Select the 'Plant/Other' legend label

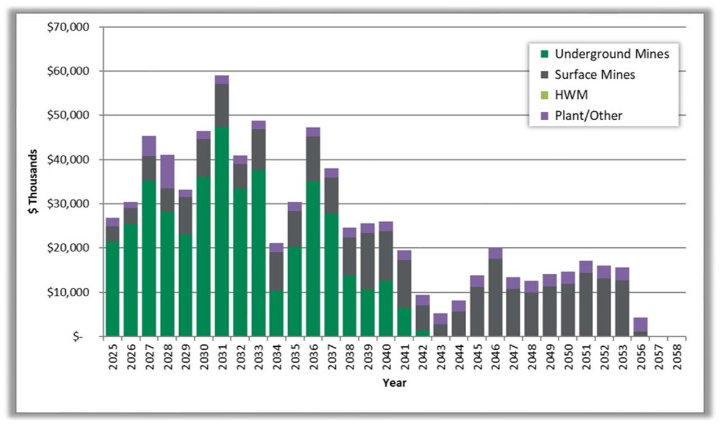(589, 116)
